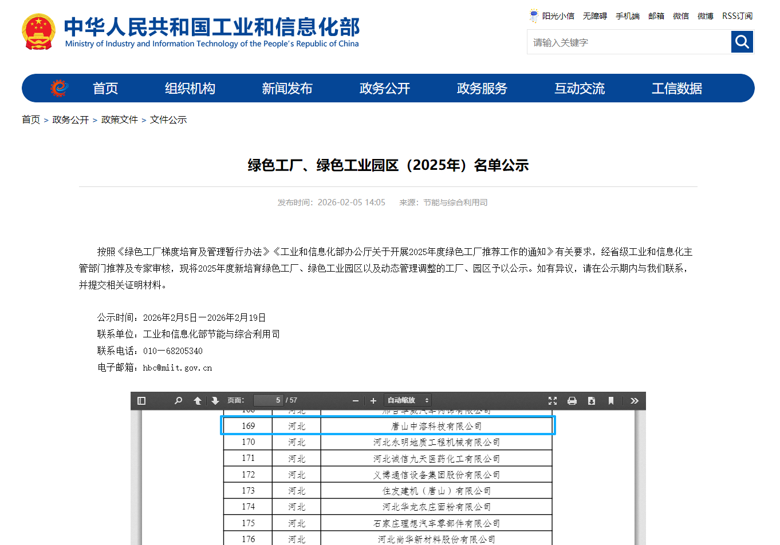Open the 自动缩放 zoom dropdown
This screenshot has height=545, width=780.
click(x=408, y=401)
